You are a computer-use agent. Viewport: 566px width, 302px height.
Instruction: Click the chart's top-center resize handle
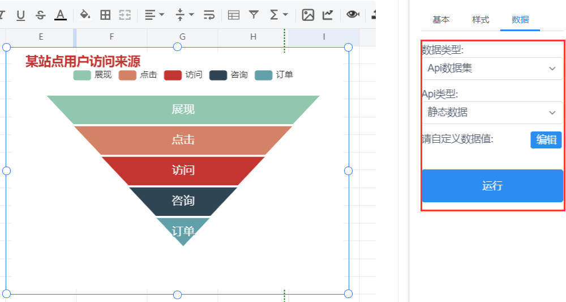tap(177, 46)
